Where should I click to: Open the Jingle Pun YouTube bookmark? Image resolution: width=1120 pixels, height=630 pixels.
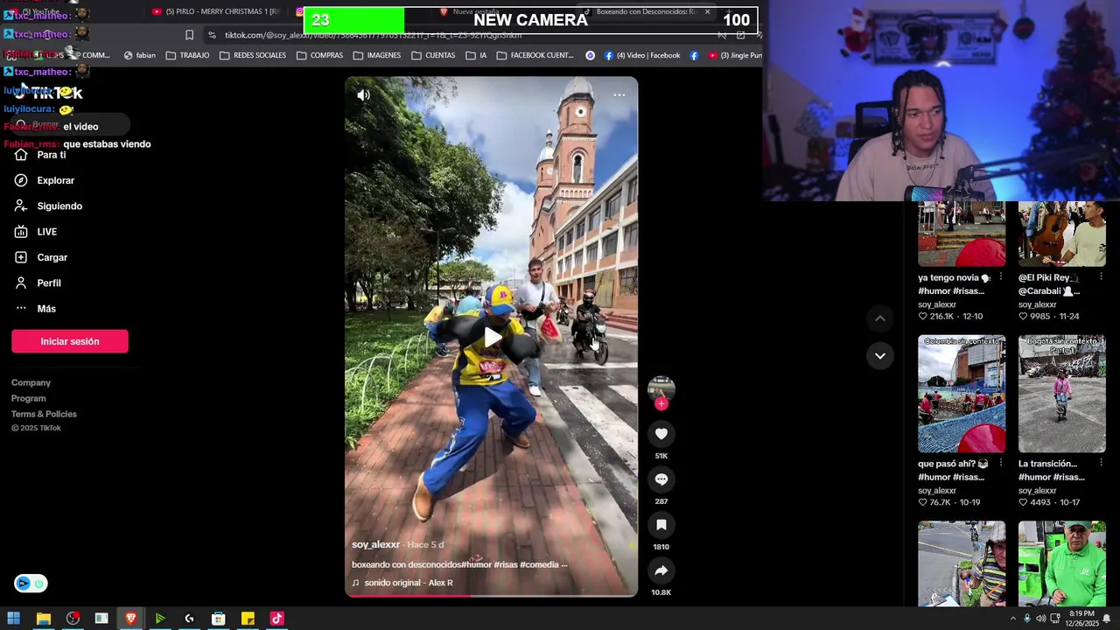[735, 55]
